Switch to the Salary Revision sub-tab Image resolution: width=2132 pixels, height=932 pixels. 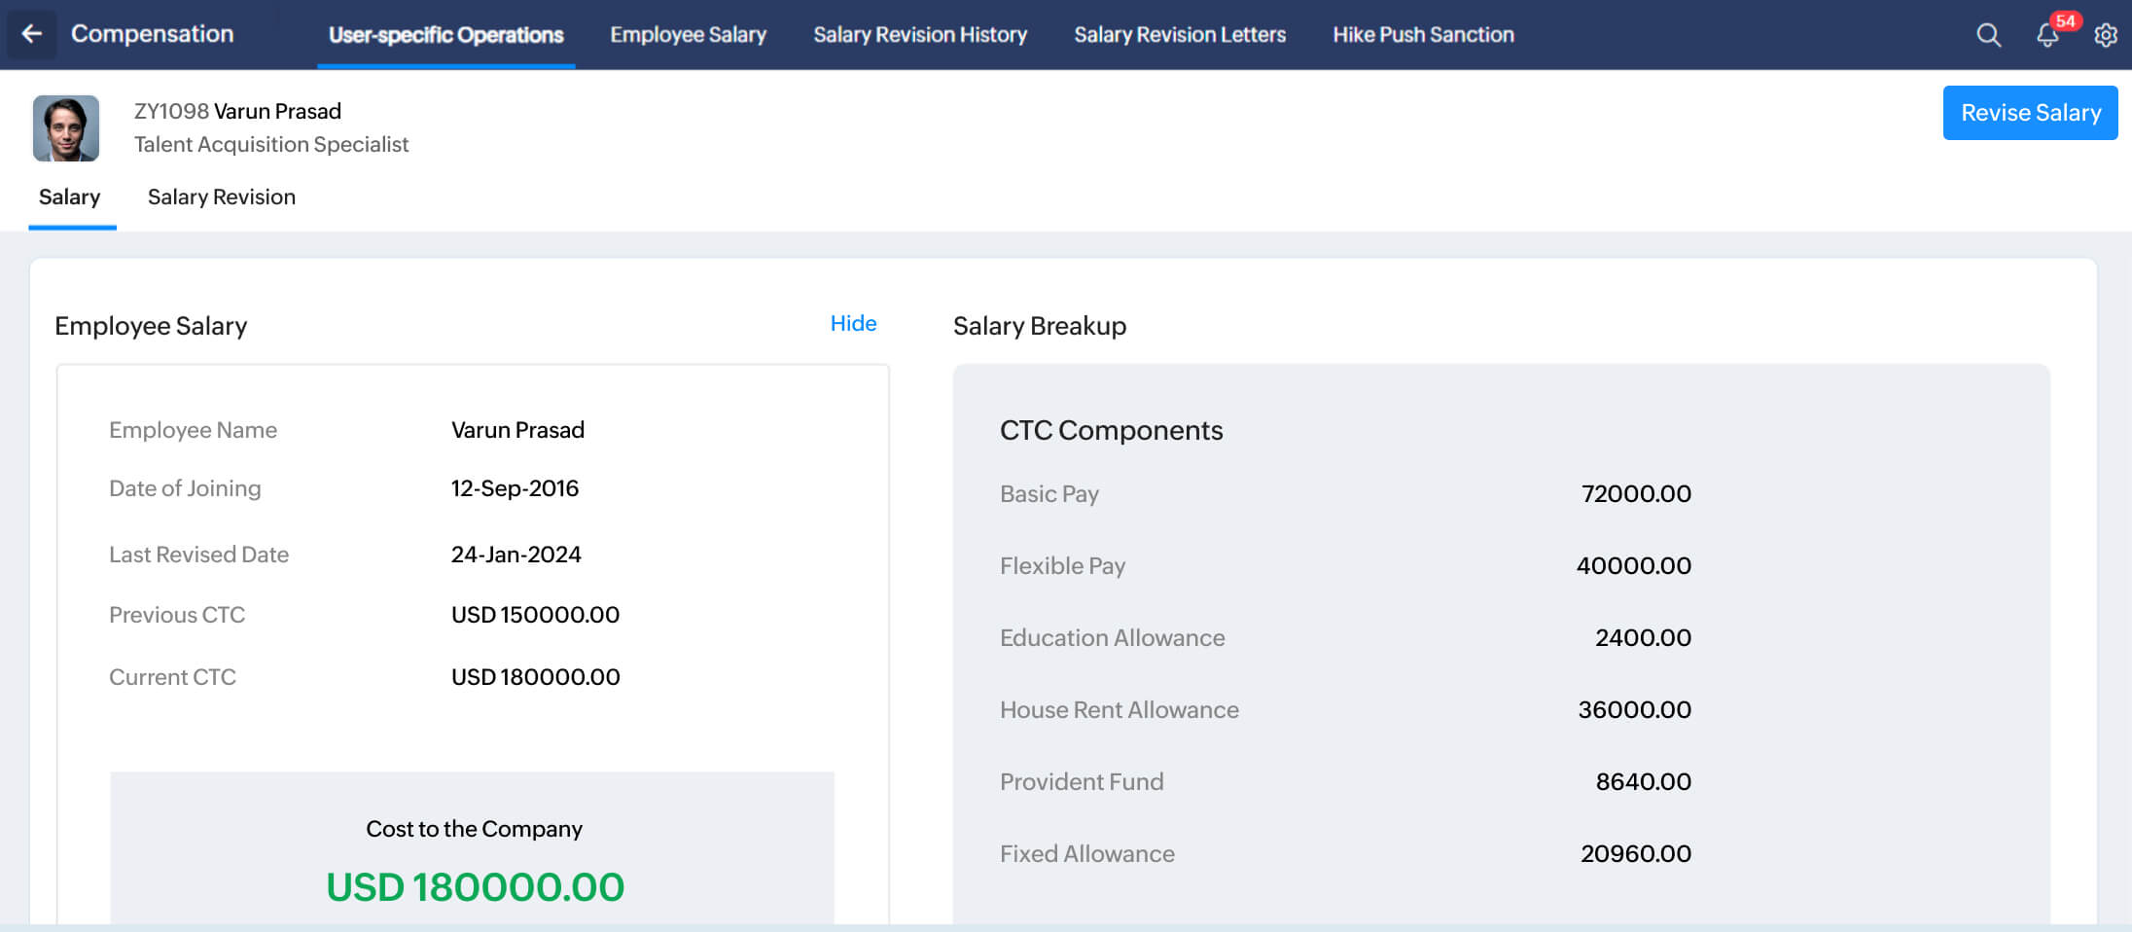coord(222,197)
